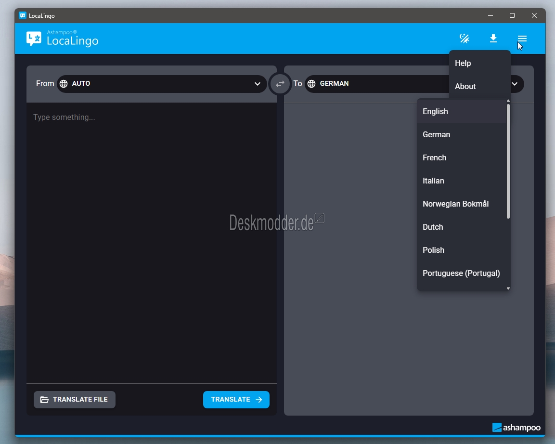Click the LocaLingo title bar app icon
The width and height of the screenshot is (555, 444).
[23, 15]
